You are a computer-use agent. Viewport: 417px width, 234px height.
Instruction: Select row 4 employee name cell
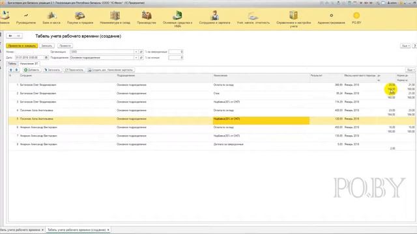(36, 110)
